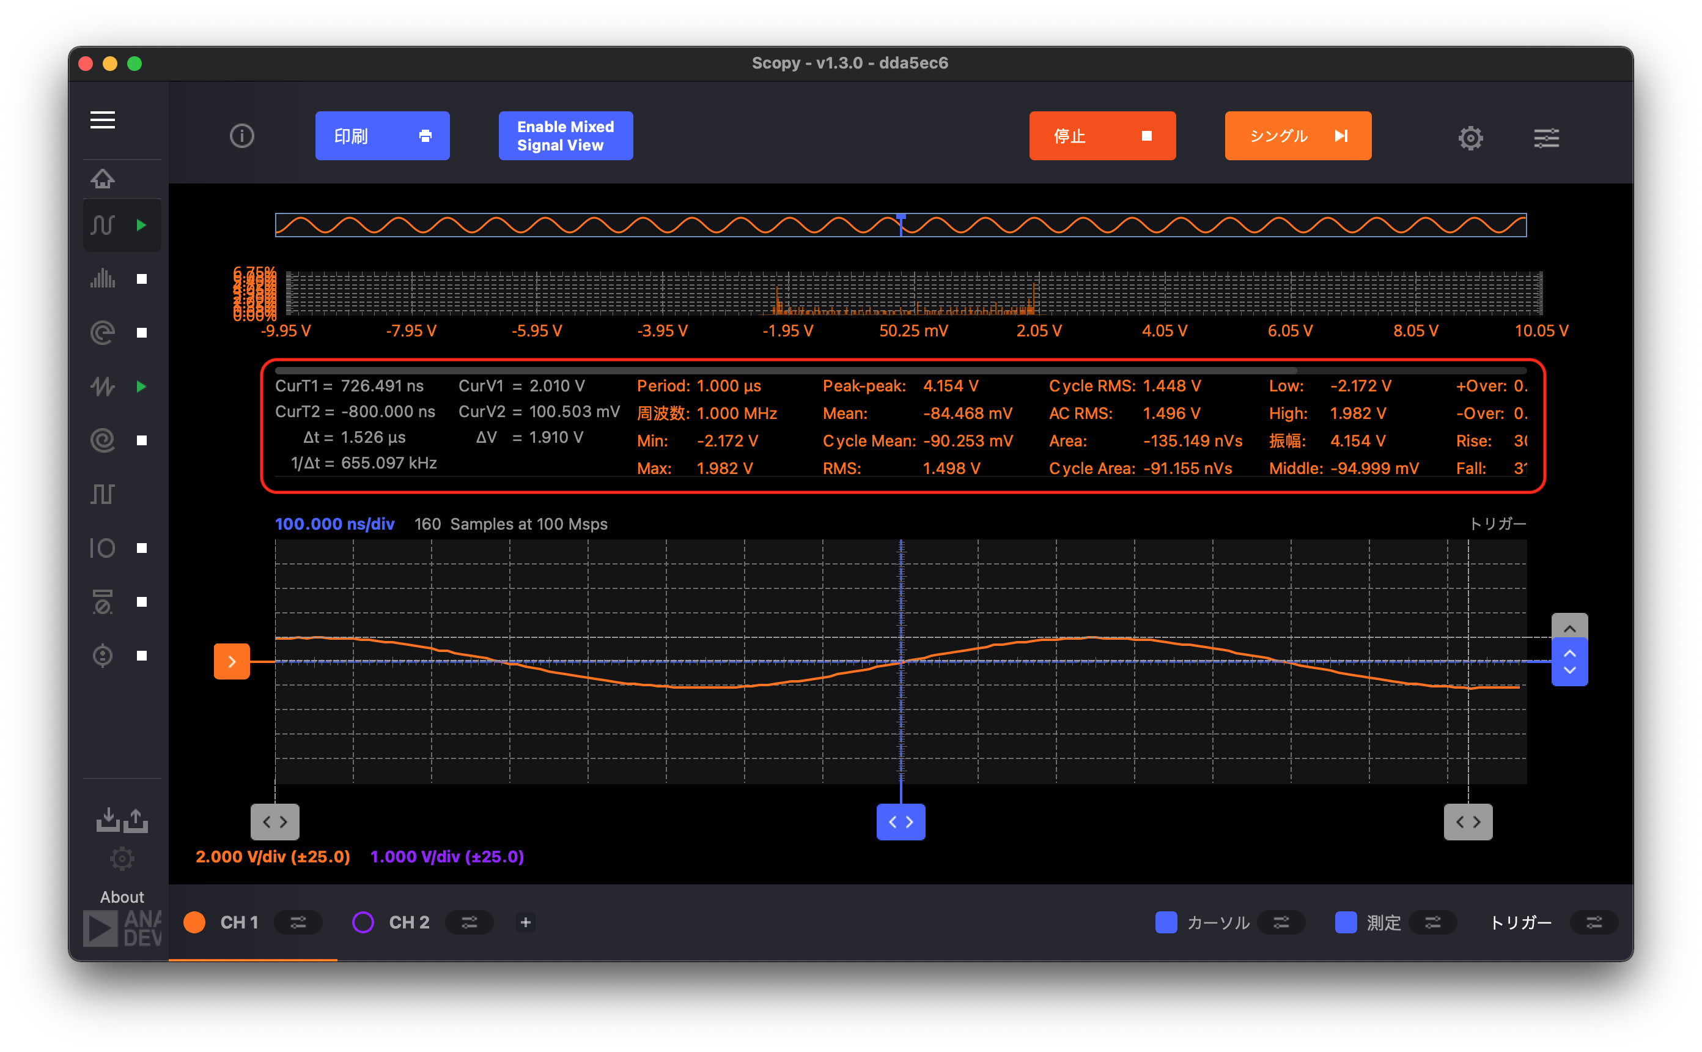
Task: Stop the running Oscilloscope via green play indicator
Action: coord(142,224)
